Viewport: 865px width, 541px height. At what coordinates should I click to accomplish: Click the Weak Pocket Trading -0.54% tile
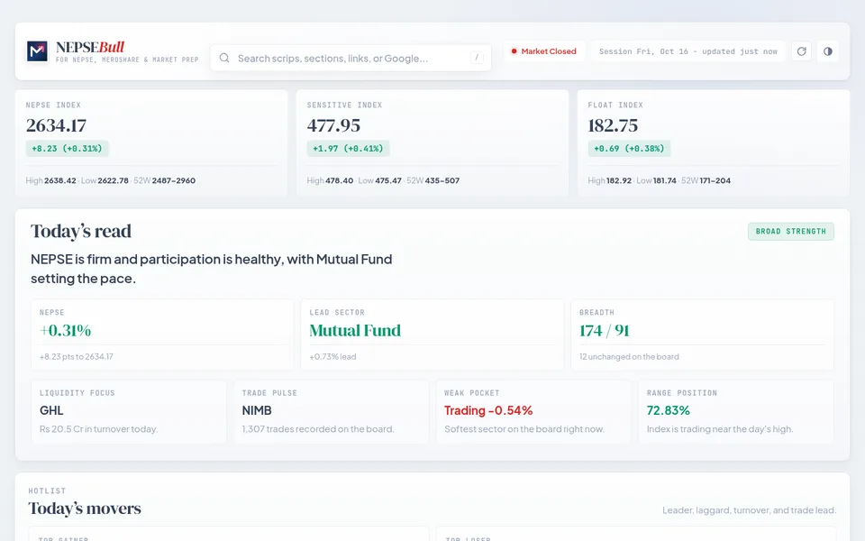(x=533, y=412)
